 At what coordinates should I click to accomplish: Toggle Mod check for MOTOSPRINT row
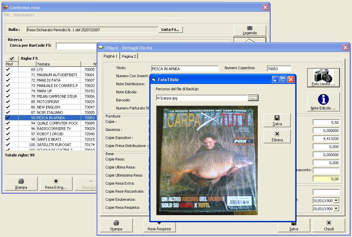click(x=8, y=102)
